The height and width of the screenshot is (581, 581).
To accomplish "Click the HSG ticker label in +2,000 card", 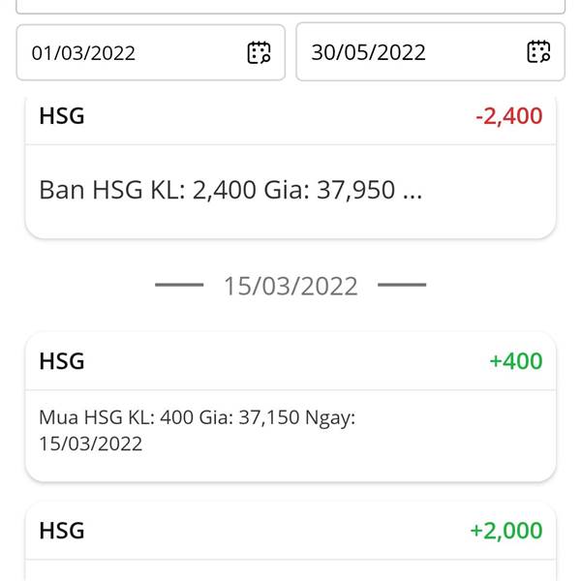I will [62, 531].
